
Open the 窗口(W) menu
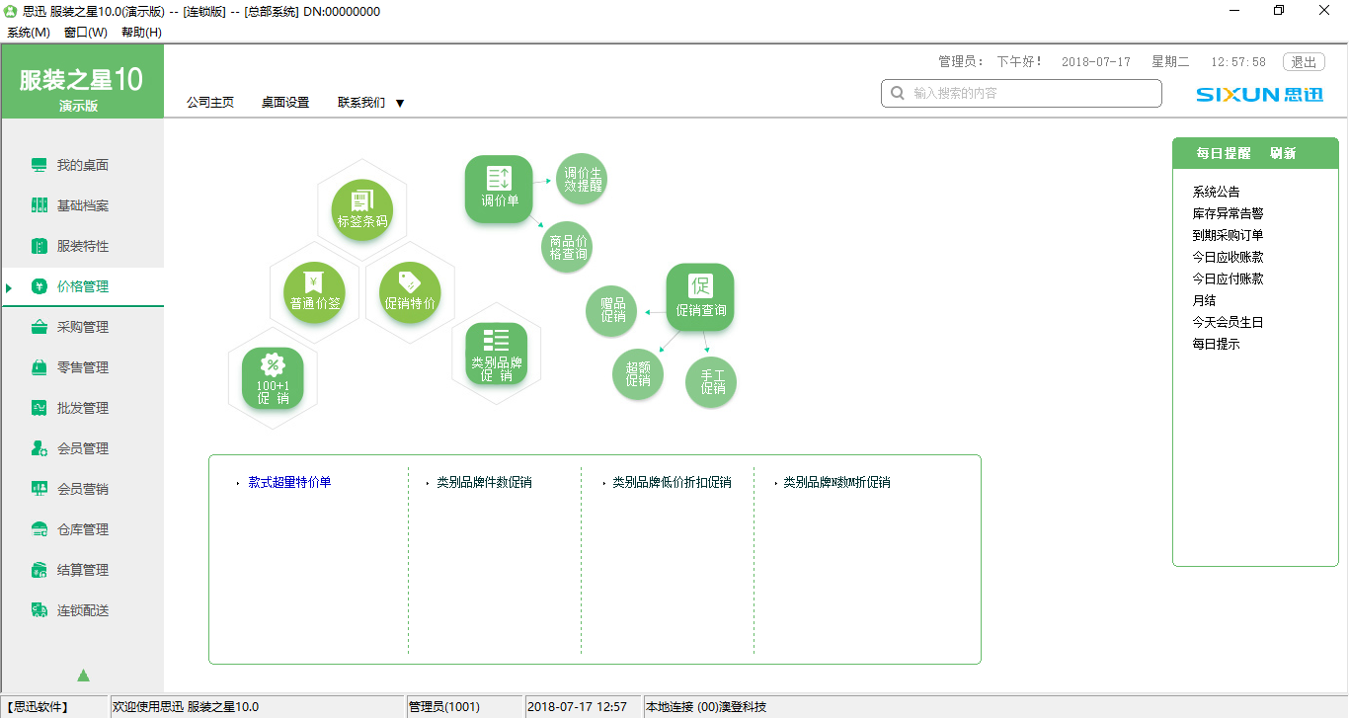(86, 32)
